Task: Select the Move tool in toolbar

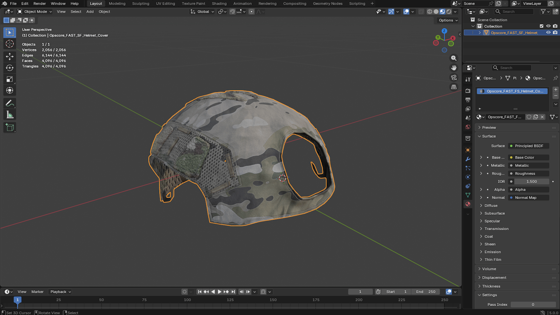Action: click(10, 56)
